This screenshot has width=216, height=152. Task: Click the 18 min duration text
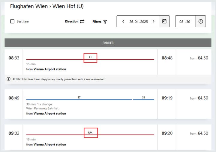[31, 139]
